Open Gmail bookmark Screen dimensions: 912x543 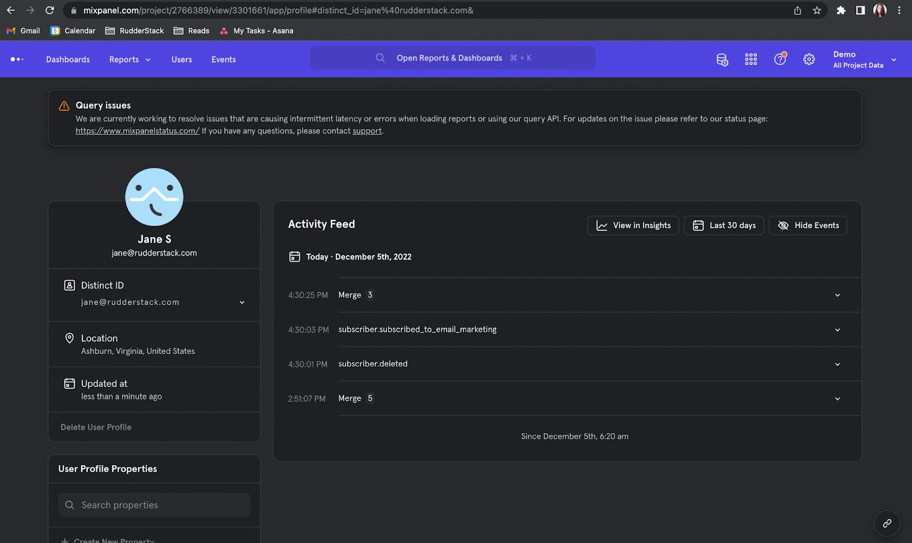(x=23, y=31)
